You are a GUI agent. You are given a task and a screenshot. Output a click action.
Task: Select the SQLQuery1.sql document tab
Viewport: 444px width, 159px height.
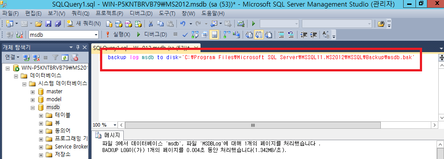[x=146, y=48]
